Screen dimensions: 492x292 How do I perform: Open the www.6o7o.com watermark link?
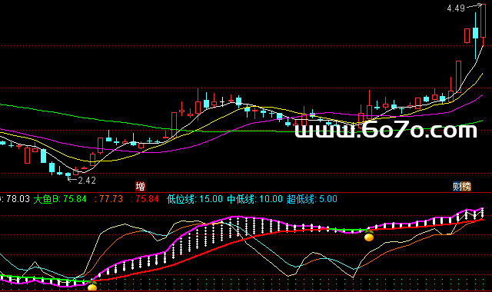tap(386, 130)
